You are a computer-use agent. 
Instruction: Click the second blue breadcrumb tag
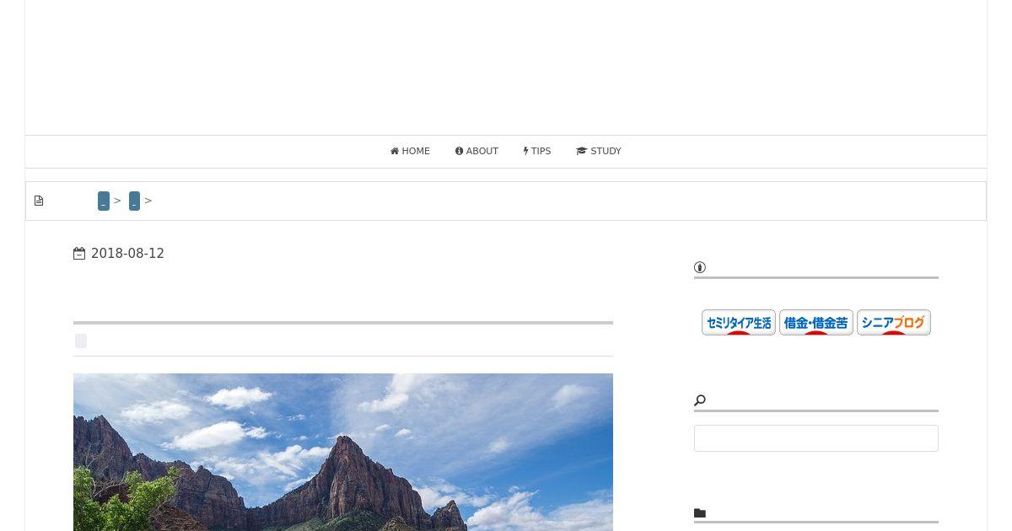coord(134,201)
